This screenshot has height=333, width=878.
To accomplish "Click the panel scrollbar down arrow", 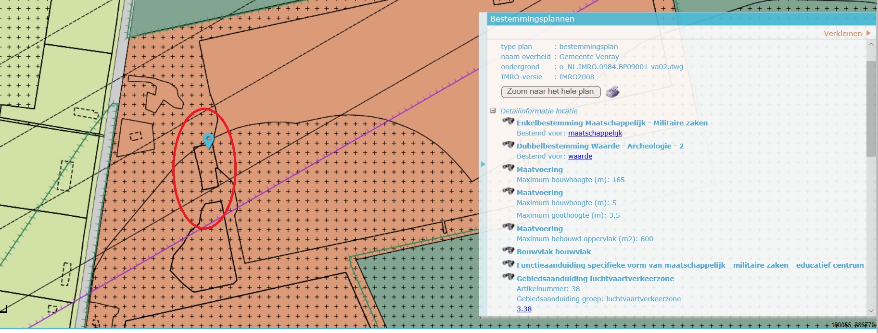I will coord(871,311).
